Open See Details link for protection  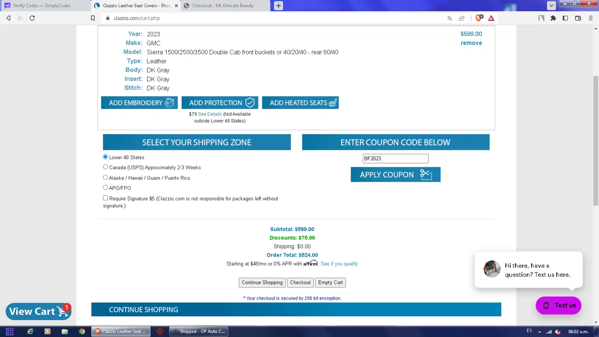[x=210, y=114]
